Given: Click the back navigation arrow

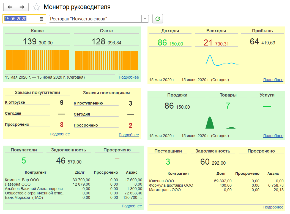Looking at the screenshot, I should 10,7.
